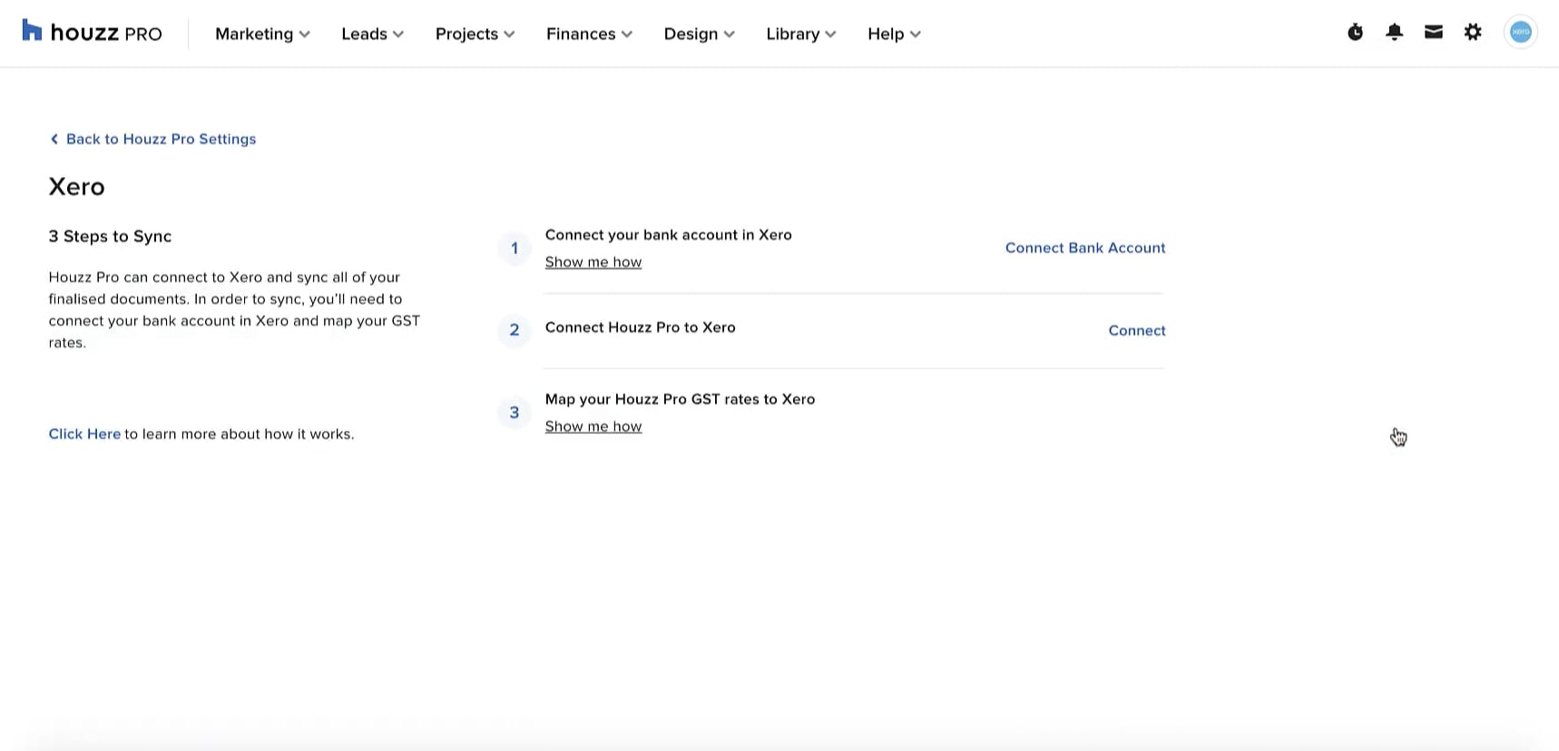
Task: Click 'Connect Houzz Pro to Xero' text
Action: click(641, 327)
